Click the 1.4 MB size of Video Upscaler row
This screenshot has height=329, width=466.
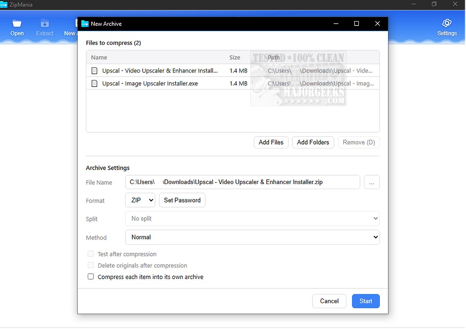pos(238,71)
